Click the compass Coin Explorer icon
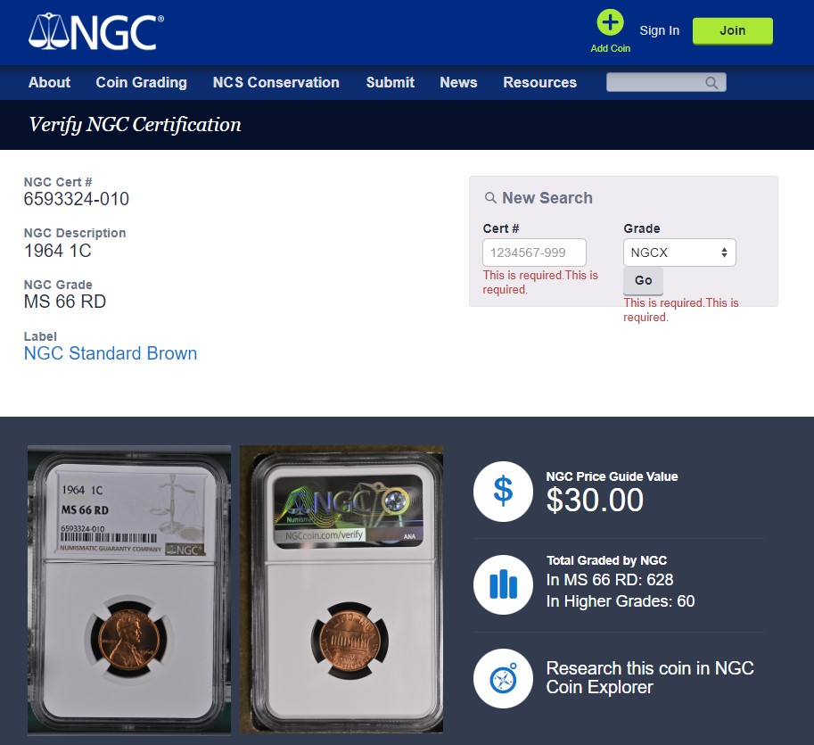The width and height of the screenshot is (814, 745). [x=503, y=678]
